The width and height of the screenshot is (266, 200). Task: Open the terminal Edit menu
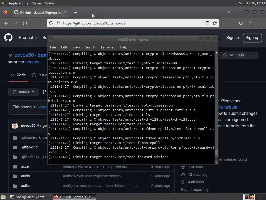pyautogui.click(x=64, y=47)
